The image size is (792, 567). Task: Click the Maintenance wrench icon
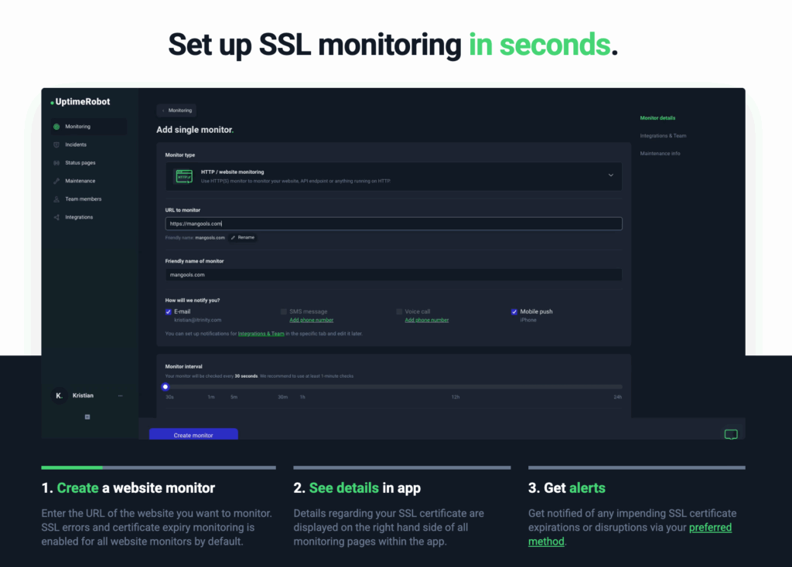pos(56,181)
